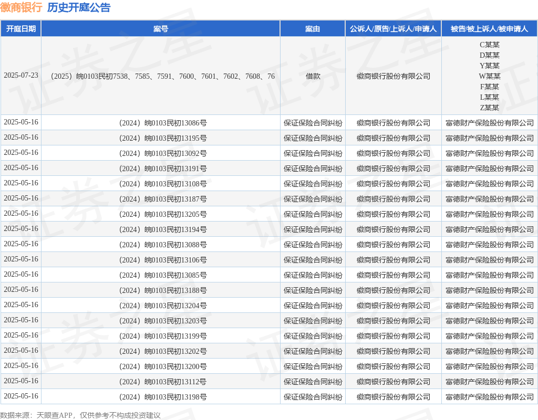The width and height of the screenshot is (538, 420).
Task: Click defendant Y某某
Action: coord(490,66)
